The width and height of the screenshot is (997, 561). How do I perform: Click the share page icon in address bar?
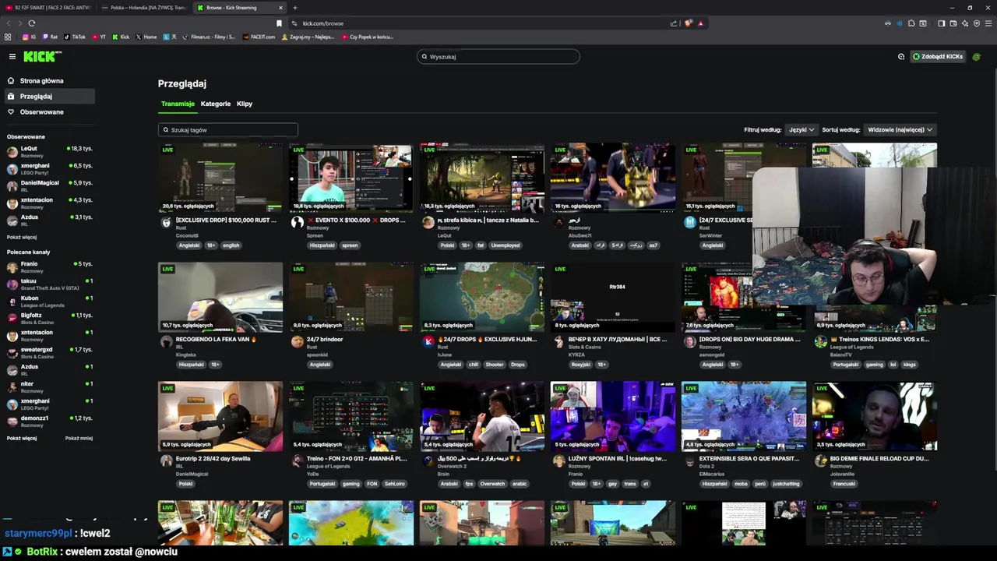[x=674, y=23]
